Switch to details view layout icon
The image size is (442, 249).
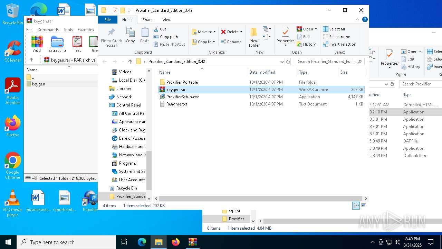point(356,205)
